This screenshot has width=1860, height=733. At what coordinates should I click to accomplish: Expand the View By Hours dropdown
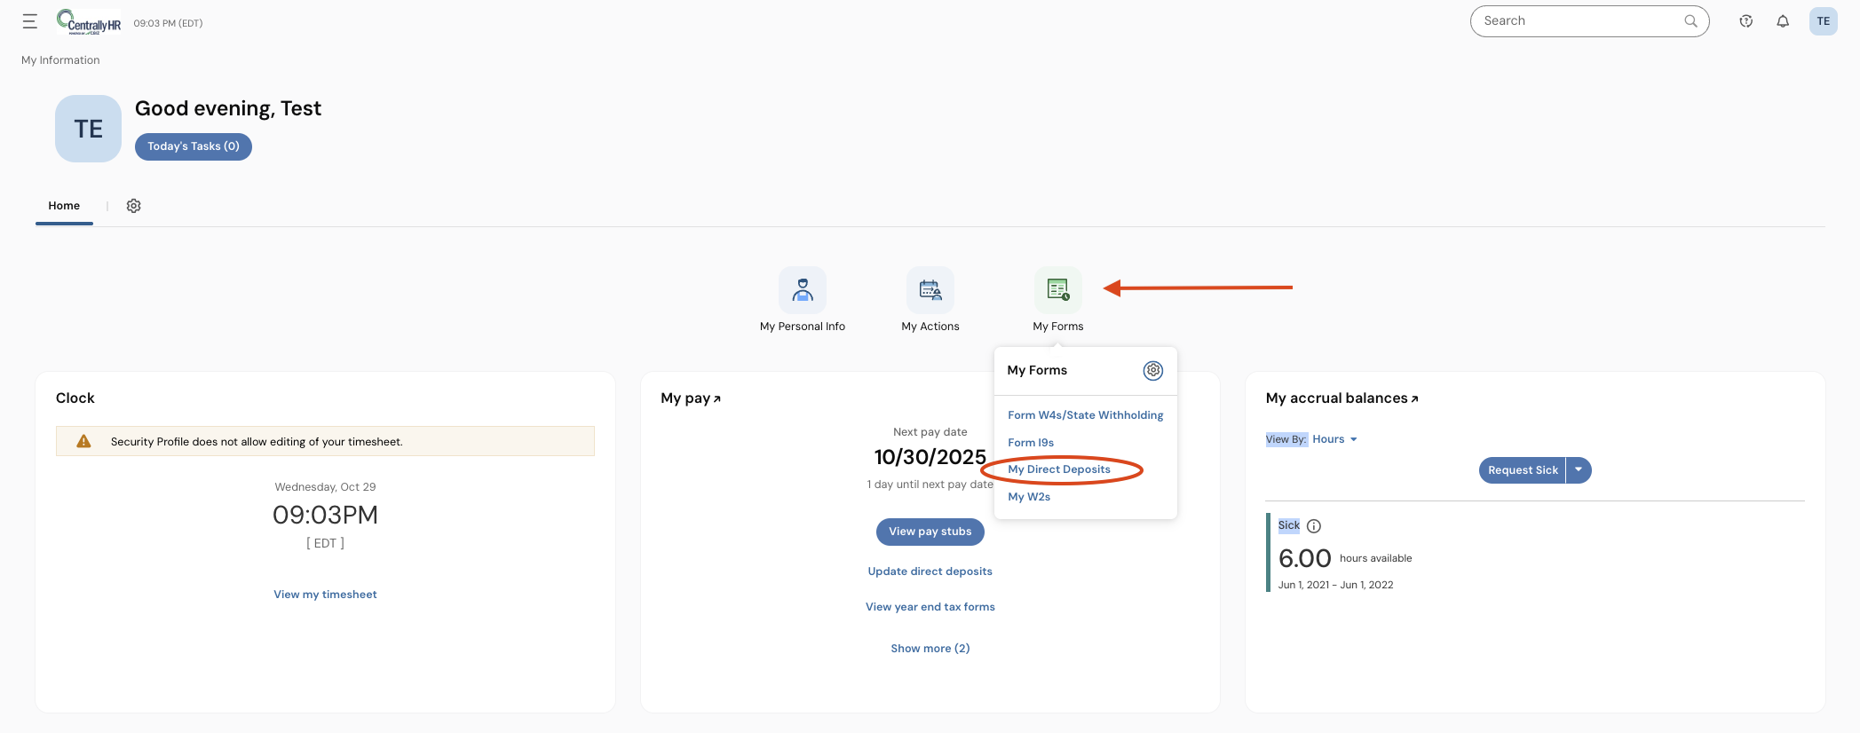(x=1334, y=439)
